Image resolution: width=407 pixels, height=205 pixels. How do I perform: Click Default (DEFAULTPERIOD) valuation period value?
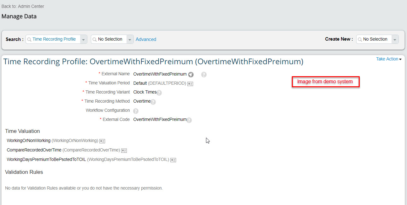(x=160, y=83)
